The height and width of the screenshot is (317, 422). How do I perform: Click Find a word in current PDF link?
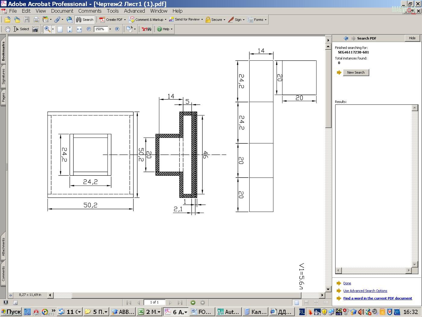point(377,298)
